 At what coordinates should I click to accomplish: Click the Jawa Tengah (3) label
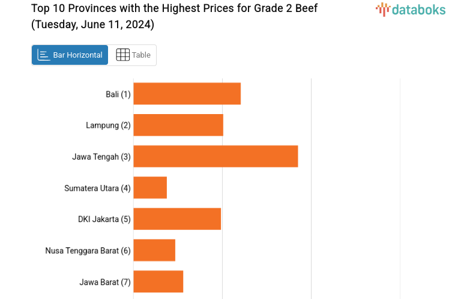click(101, 157)
